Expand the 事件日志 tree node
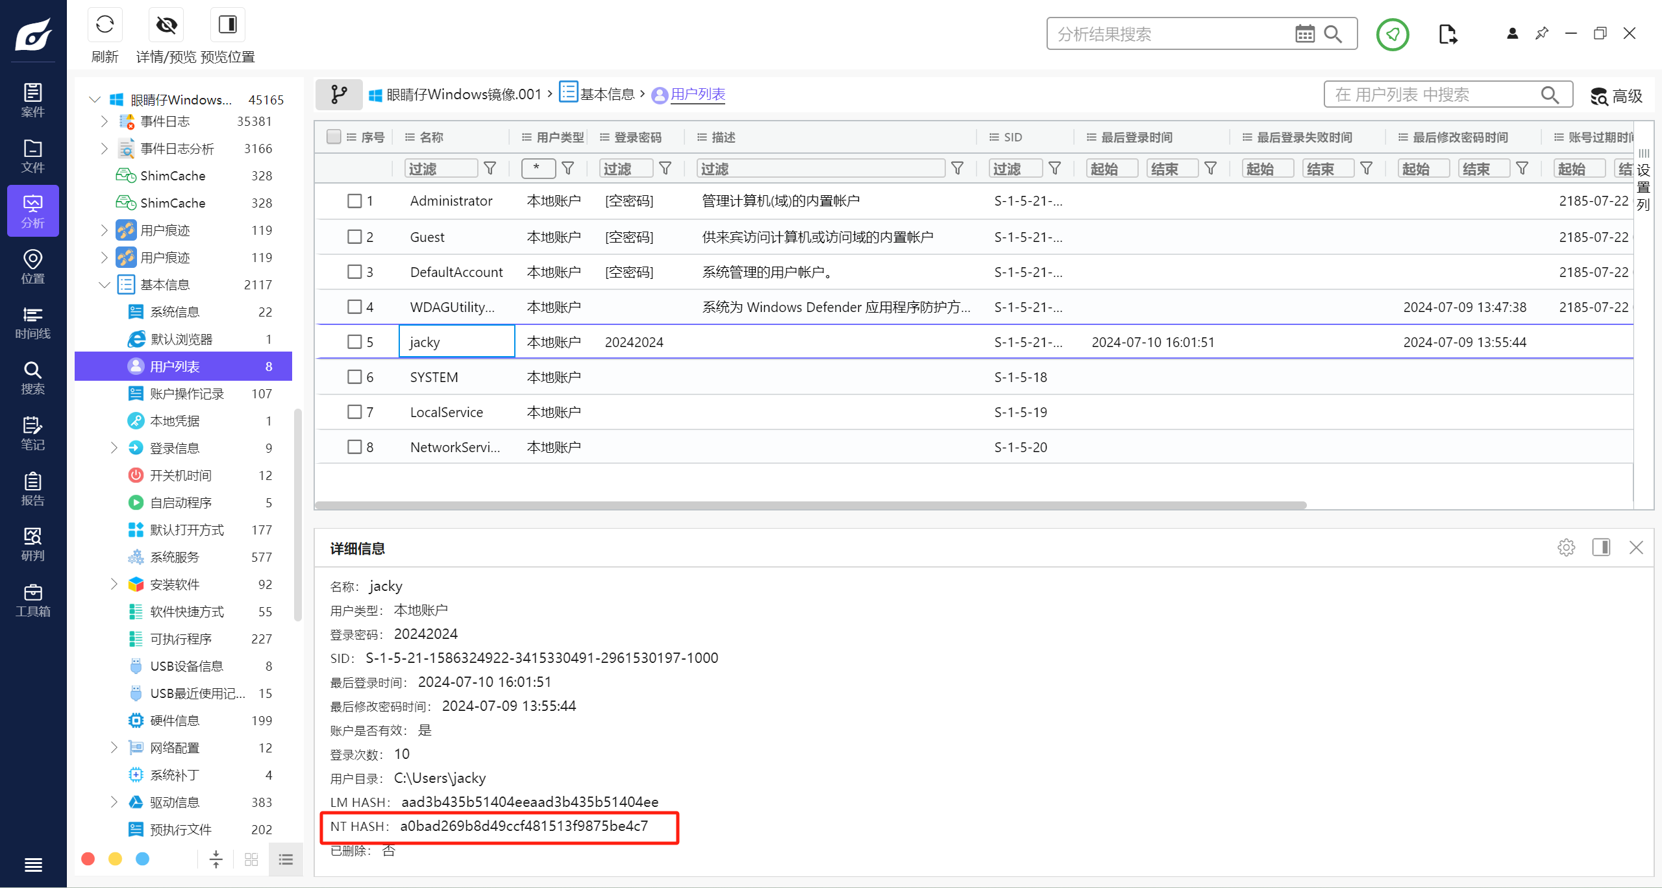 point(104,121)
